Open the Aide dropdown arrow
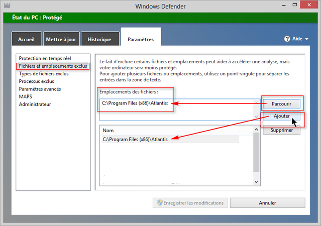This screenshot has width=321, height=226. (x=306, y=39)
